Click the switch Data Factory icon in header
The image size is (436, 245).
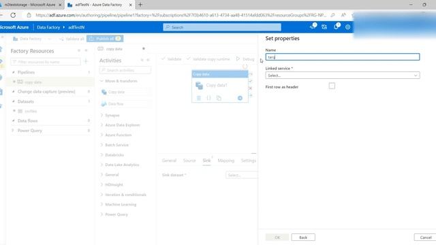[x=324, y=27]
